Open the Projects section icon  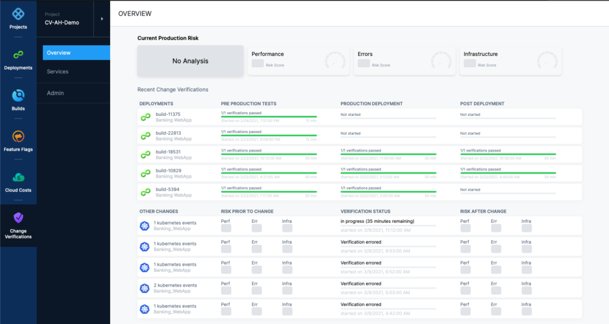[x=18, y=14]
